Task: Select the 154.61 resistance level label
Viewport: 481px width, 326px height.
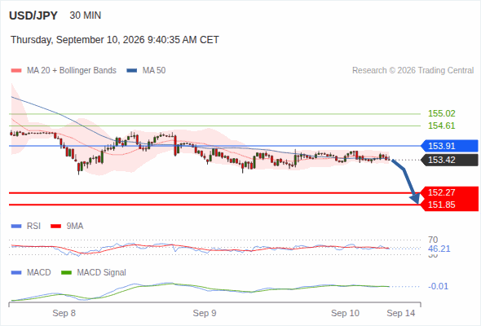Action: coord(441,126)
